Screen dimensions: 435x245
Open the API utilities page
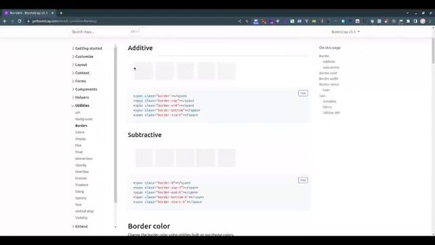77,112
